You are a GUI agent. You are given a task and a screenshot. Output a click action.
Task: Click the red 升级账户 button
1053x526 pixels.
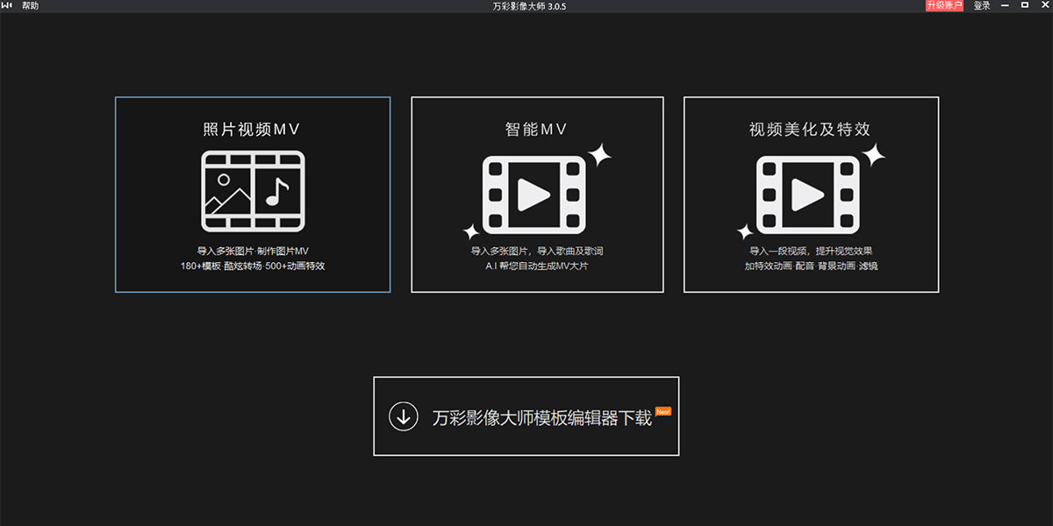click(944, 5)
